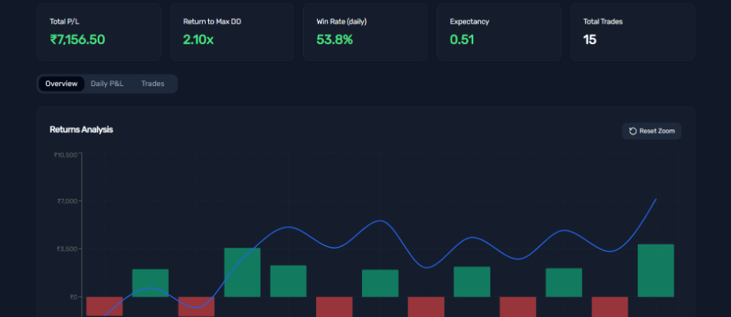Click the ₹3,500 y-axis label
The image size is (731, 317).
pyautogui.click(x=67, y=249)
